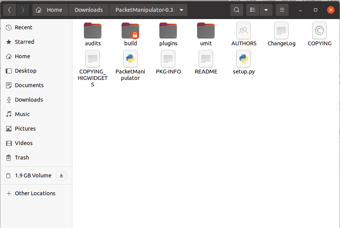Open view options dropdown arrow

pyautogui.click(x=266, y=10)
